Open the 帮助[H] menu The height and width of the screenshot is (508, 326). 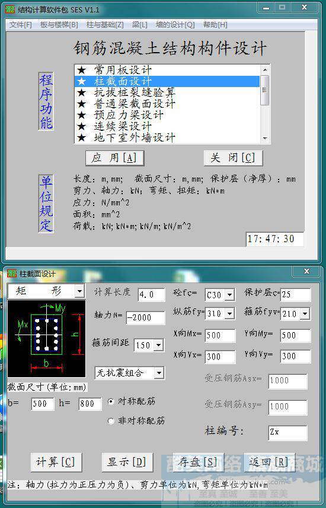pyautogui.click(x=215, y=25)
